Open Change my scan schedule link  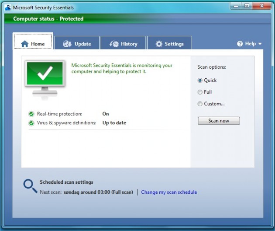[169, 192]
